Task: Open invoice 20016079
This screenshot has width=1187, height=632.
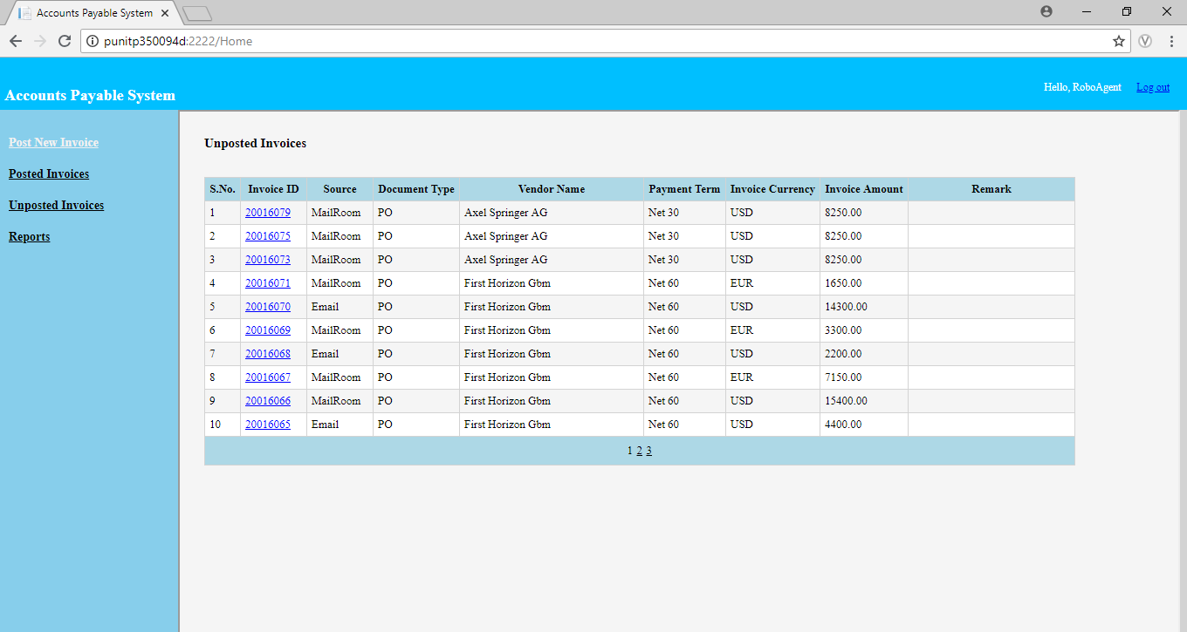Action: 267,212
